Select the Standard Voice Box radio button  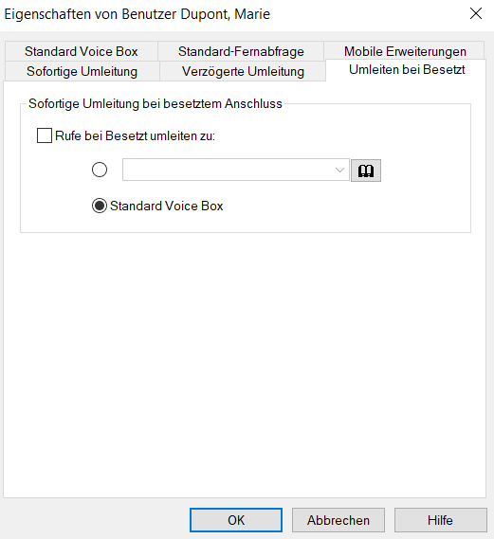point(100,206)
